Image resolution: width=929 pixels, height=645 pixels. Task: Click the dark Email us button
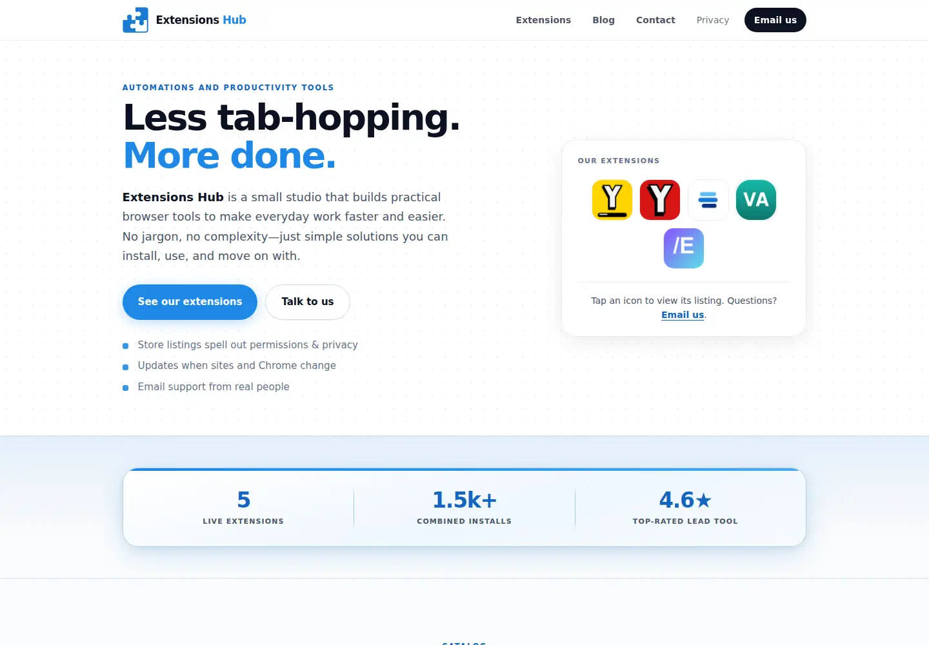pyautogui.click(x=775, y=20)
